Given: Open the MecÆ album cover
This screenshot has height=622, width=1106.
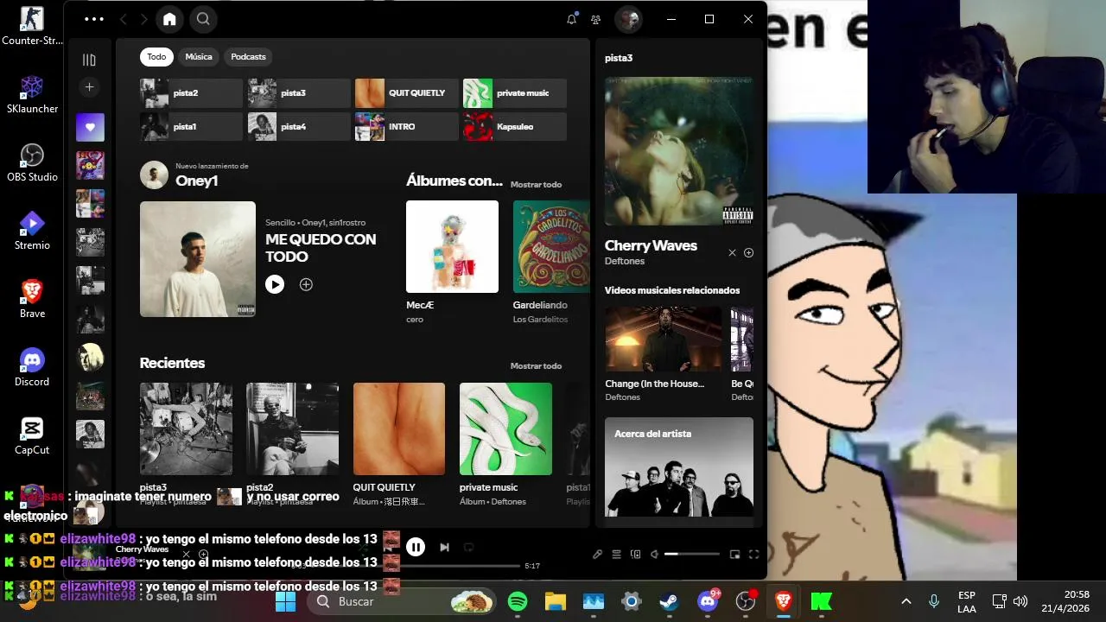Looking at the screenshot, I should click(452, 247).
